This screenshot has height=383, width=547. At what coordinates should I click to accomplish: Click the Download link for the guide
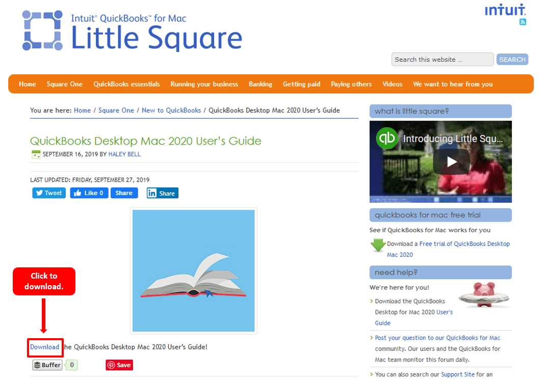click(x=45, y=347)
